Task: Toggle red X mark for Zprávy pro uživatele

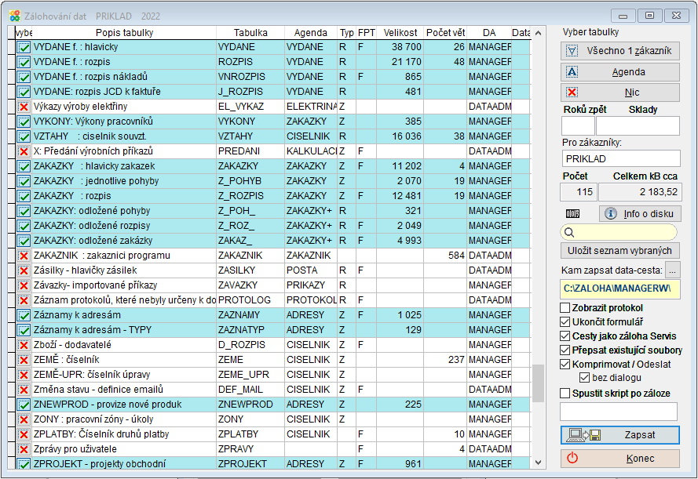Action: pyautogui.click(x=24, y=449)
